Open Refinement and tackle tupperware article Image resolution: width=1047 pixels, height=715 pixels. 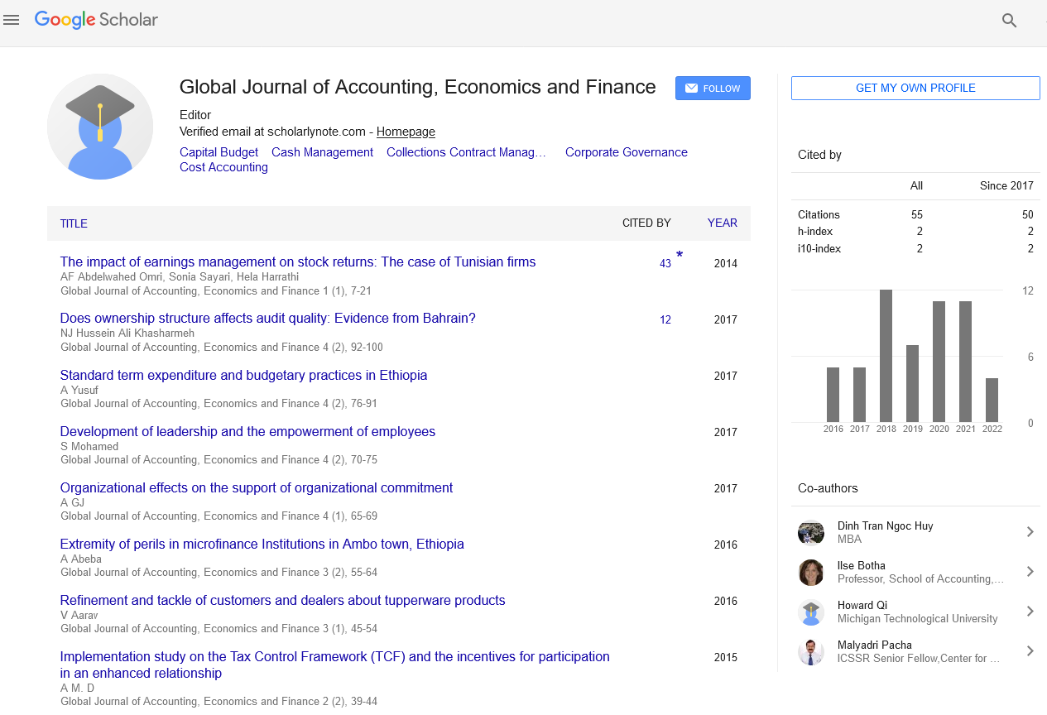click(283, 600)
